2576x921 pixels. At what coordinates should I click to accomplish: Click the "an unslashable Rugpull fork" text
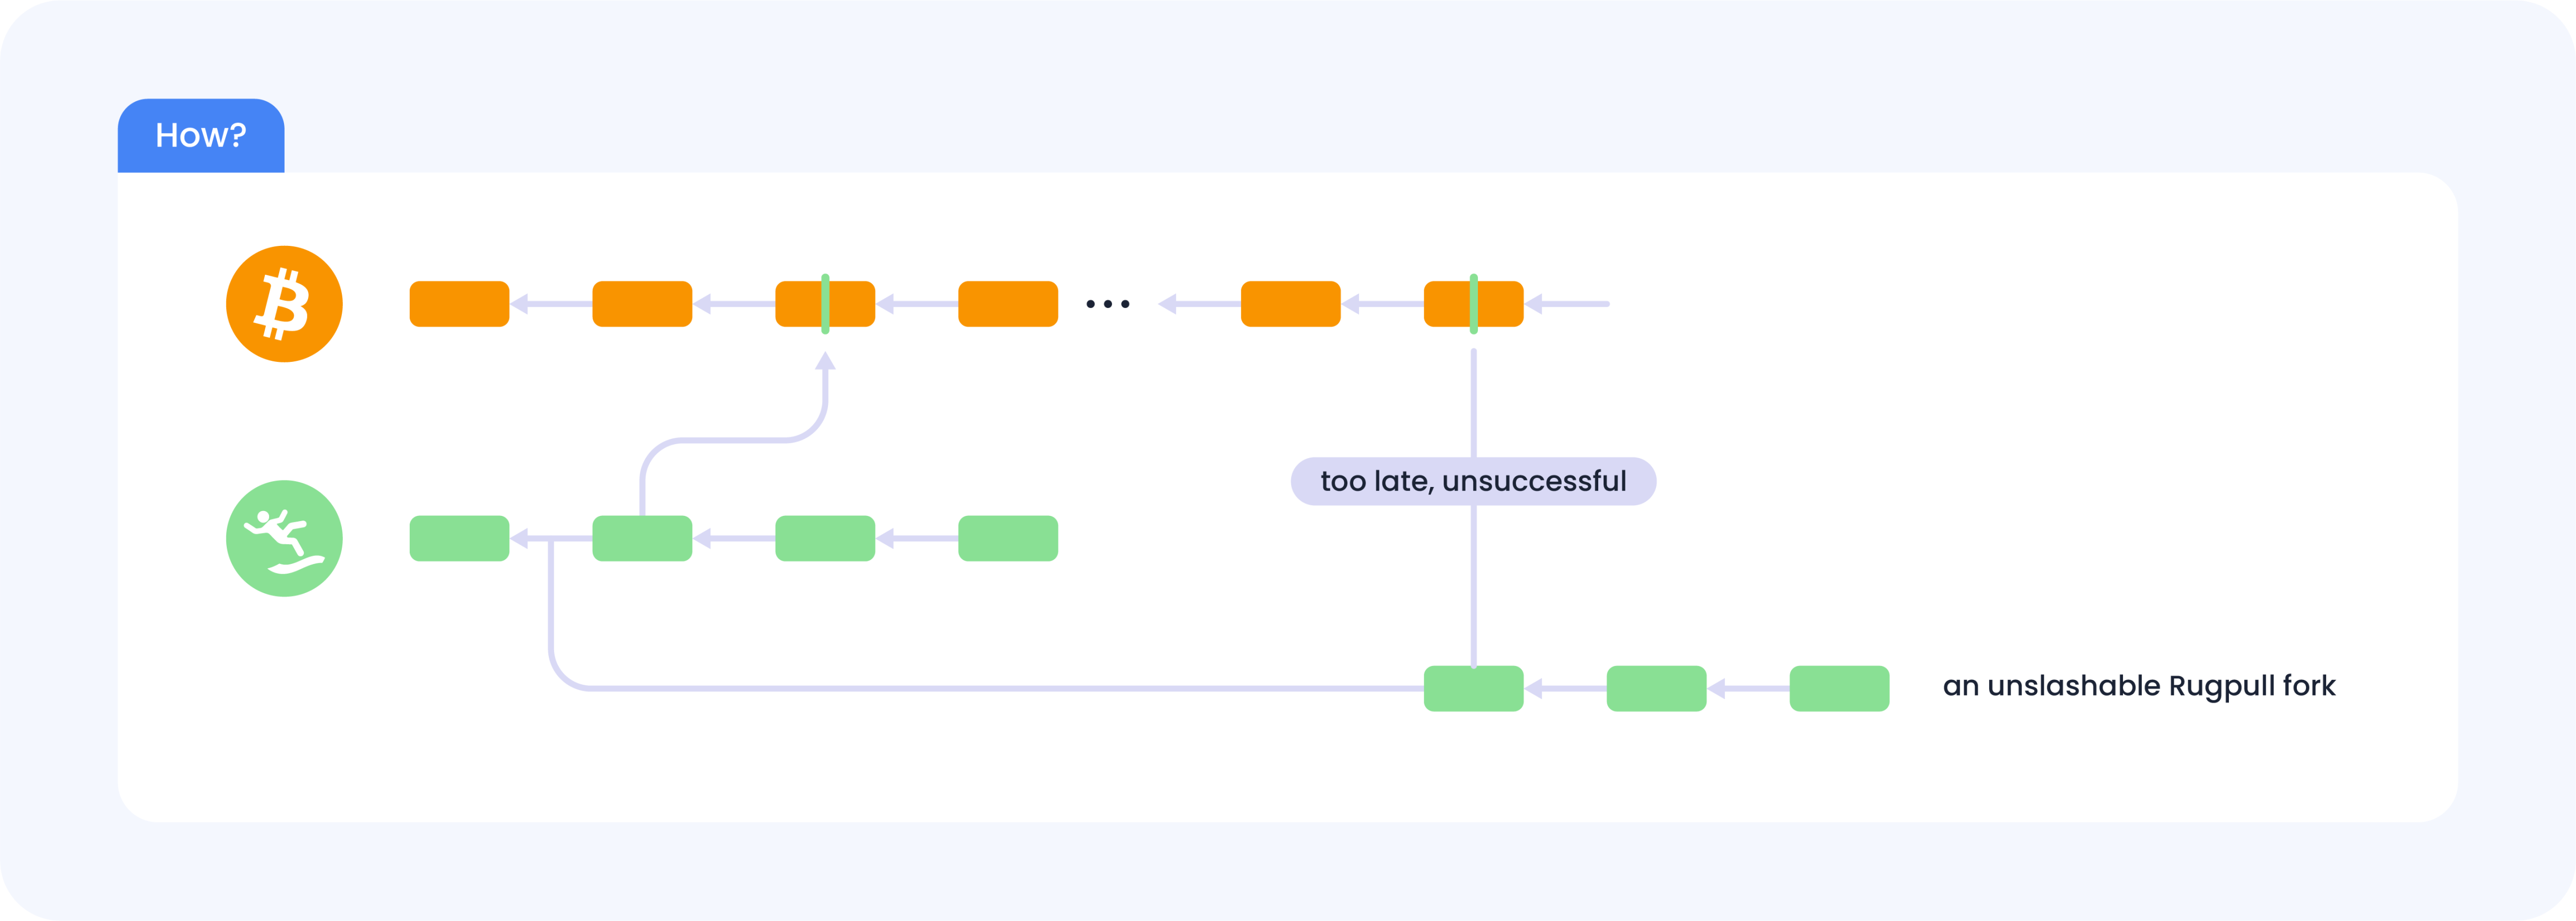(x=2138, y=686)
